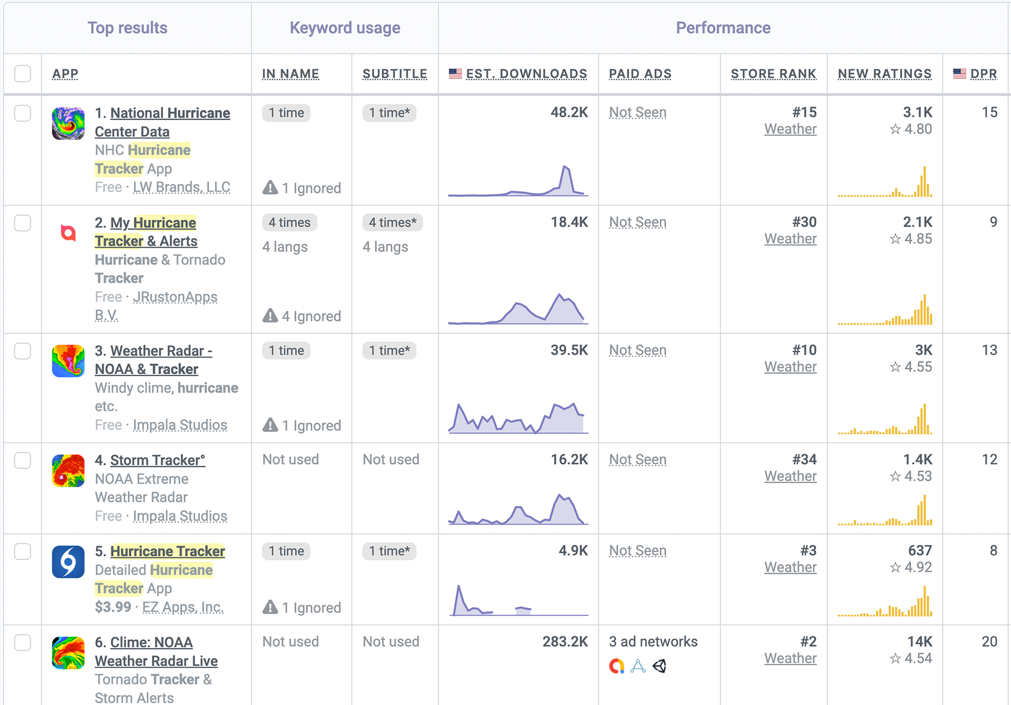
Task: Click '4 times*' Subtitle badge
Action: 393,222
